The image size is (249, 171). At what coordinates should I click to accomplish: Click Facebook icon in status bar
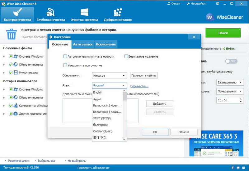pos(233,168)
